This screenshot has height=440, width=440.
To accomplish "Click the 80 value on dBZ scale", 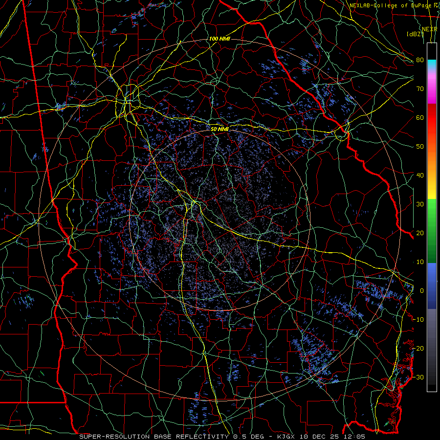I will coord(420,60).
